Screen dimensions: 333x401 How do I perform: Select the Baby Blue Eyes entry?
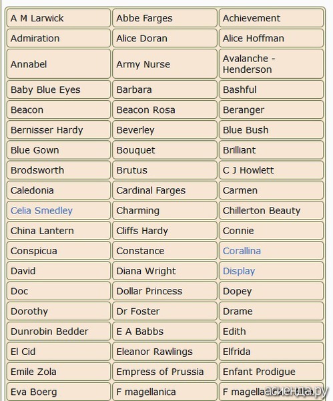59,90
